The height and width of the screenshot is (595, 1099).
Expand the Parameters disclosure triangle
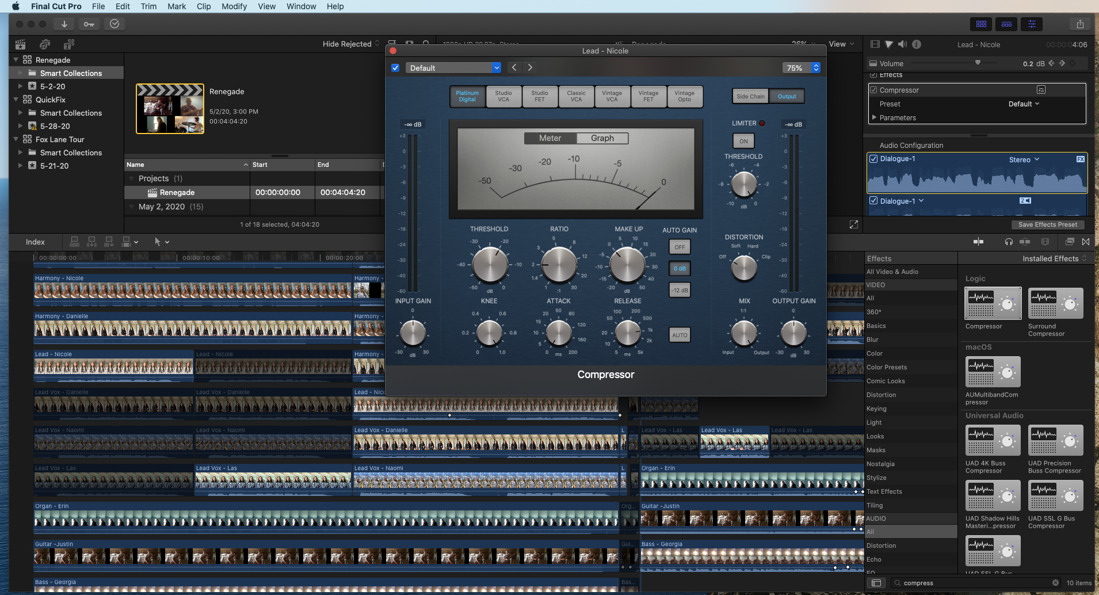pyautogui.click(x=874, y=117)
